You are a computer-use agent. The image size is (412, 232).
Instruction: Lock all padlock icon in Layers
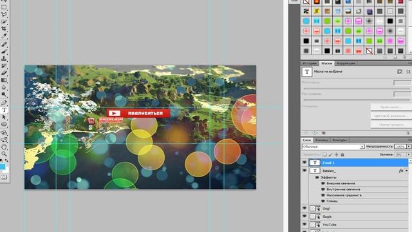pyautogui.click(x=342, y=155)
